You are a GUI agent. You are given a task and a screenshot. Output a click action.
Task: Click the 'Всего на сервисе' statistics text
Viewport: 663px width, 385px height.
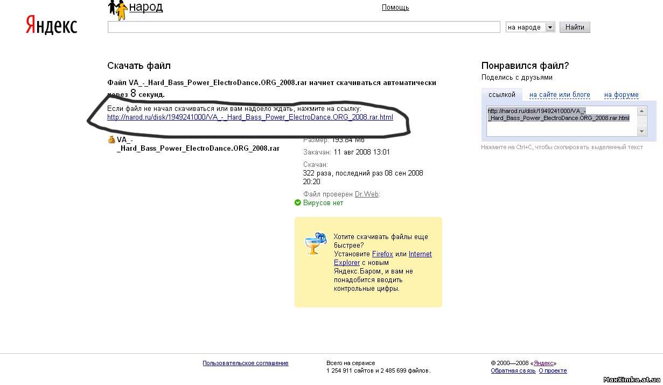click(351, 363)
